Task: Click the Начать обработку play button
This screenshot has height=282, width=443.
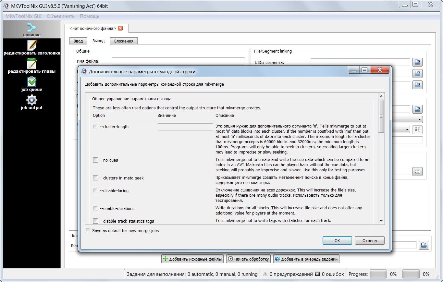Action: coord(248,259)
